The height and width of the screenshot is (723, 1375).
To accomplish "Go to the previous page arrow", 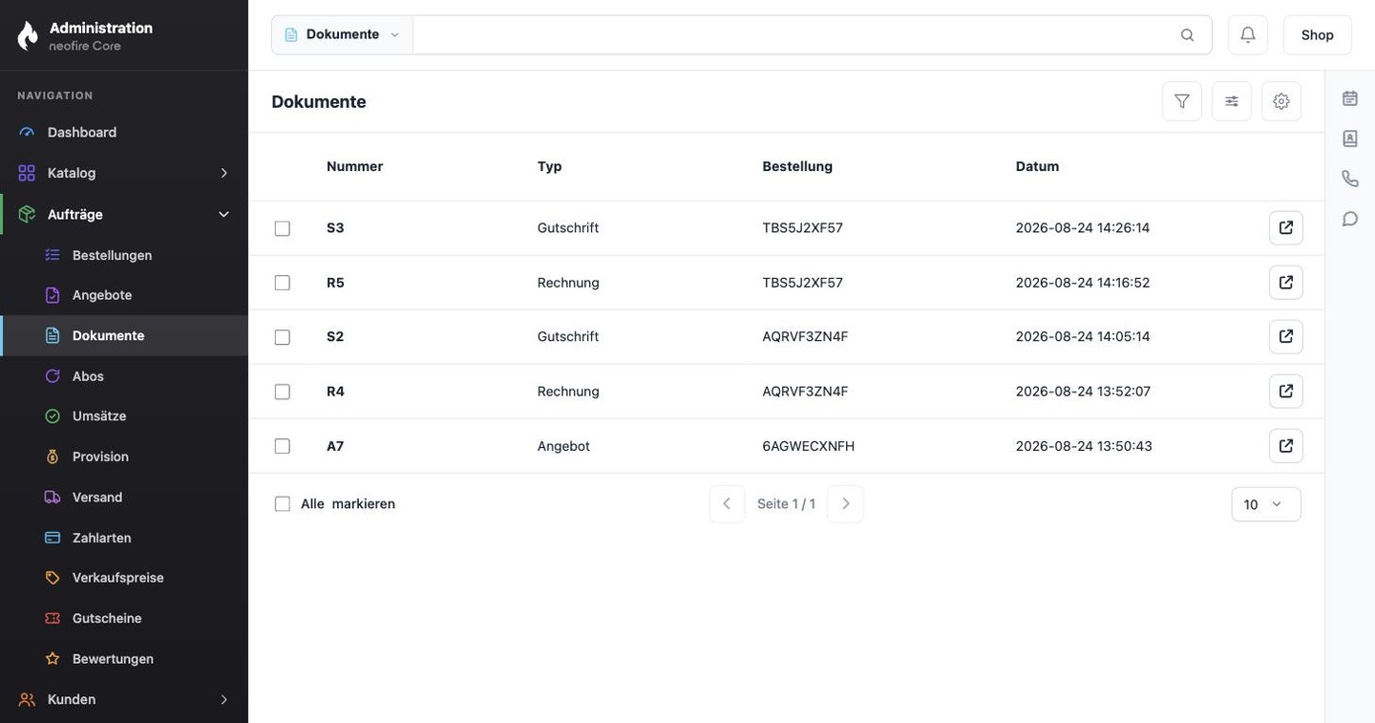I will (x=727, y=504).
